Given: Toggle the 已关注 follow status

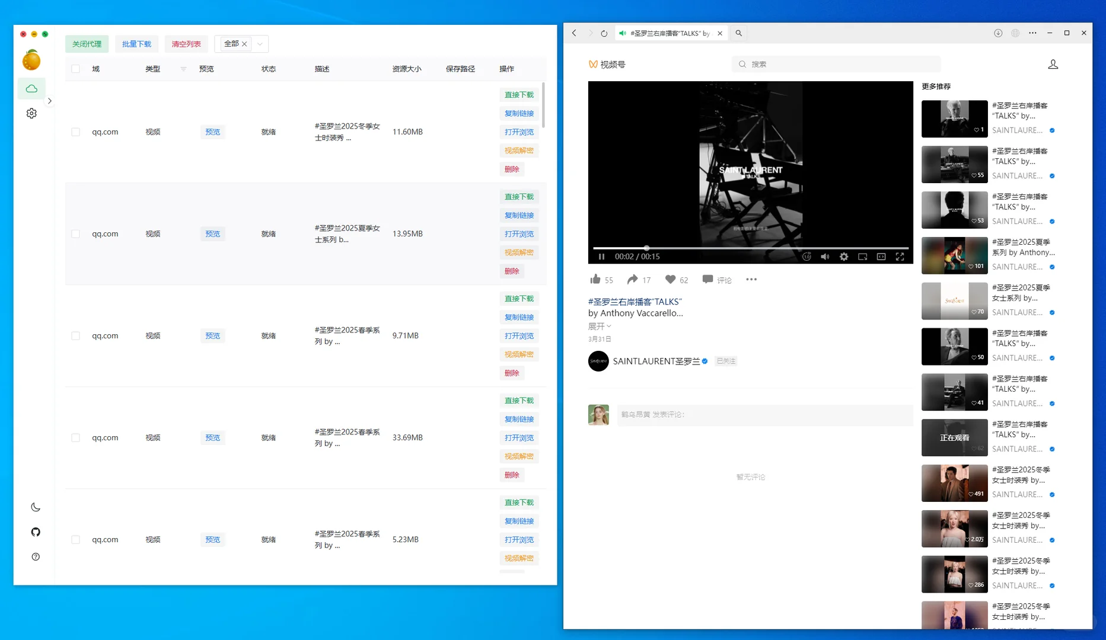Looking at the screenshot, I should click(726, 361).
